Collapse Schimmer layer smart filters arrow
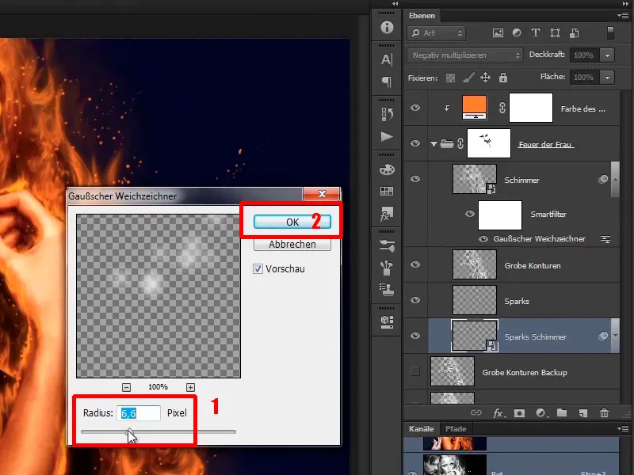The height and width of the screenshot is (475, 634). [615, 179]
